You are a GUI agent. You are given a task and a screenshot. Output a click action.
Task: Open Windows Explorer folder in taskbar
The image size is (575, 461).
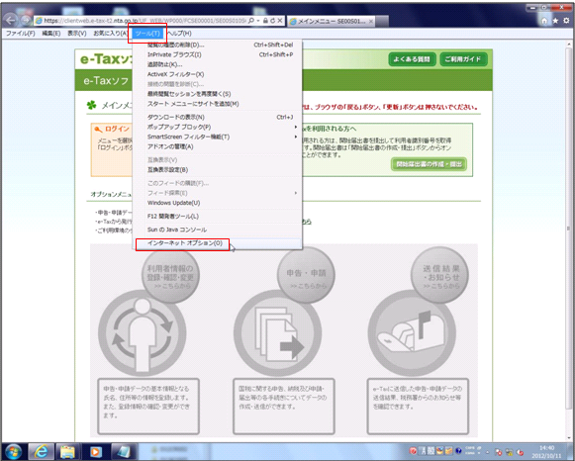pos(68,451)
